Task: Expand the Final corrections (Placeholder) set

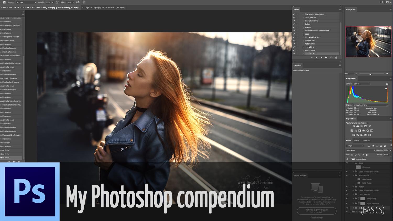Action: (x=303, y=31)
